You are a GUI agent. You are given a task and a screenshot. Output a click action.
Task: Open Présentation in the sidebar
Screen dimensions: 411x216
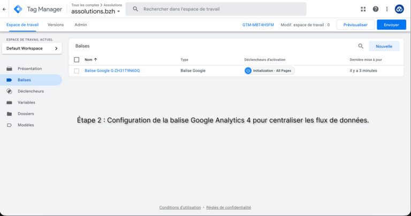pos(30,69)
